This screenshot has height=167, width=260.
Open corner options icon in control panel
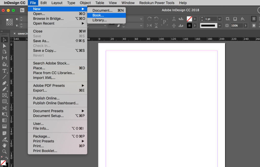pos(228,19)
